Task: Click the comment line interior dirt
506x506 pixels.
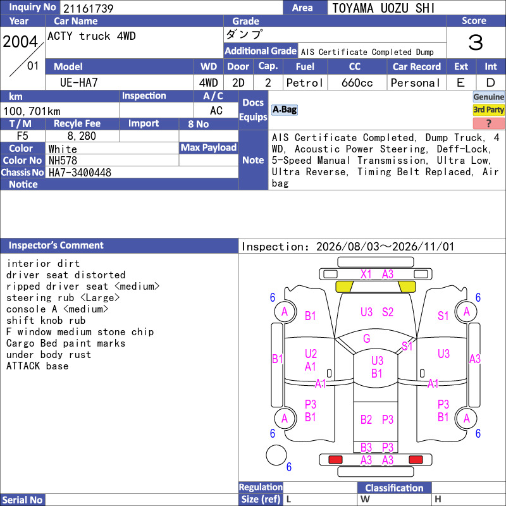Action: (43, 263)
